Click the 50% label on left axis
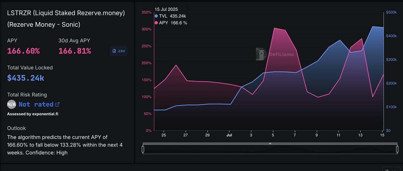This screenshot has width=403, height=171. [148, 114]
